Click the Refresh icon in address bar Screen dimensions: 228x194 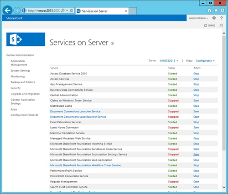(x=72, y=10)
